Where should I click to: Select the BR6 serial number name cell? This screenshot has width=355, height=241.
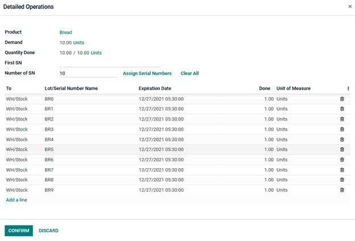click(x=49, y=160)
